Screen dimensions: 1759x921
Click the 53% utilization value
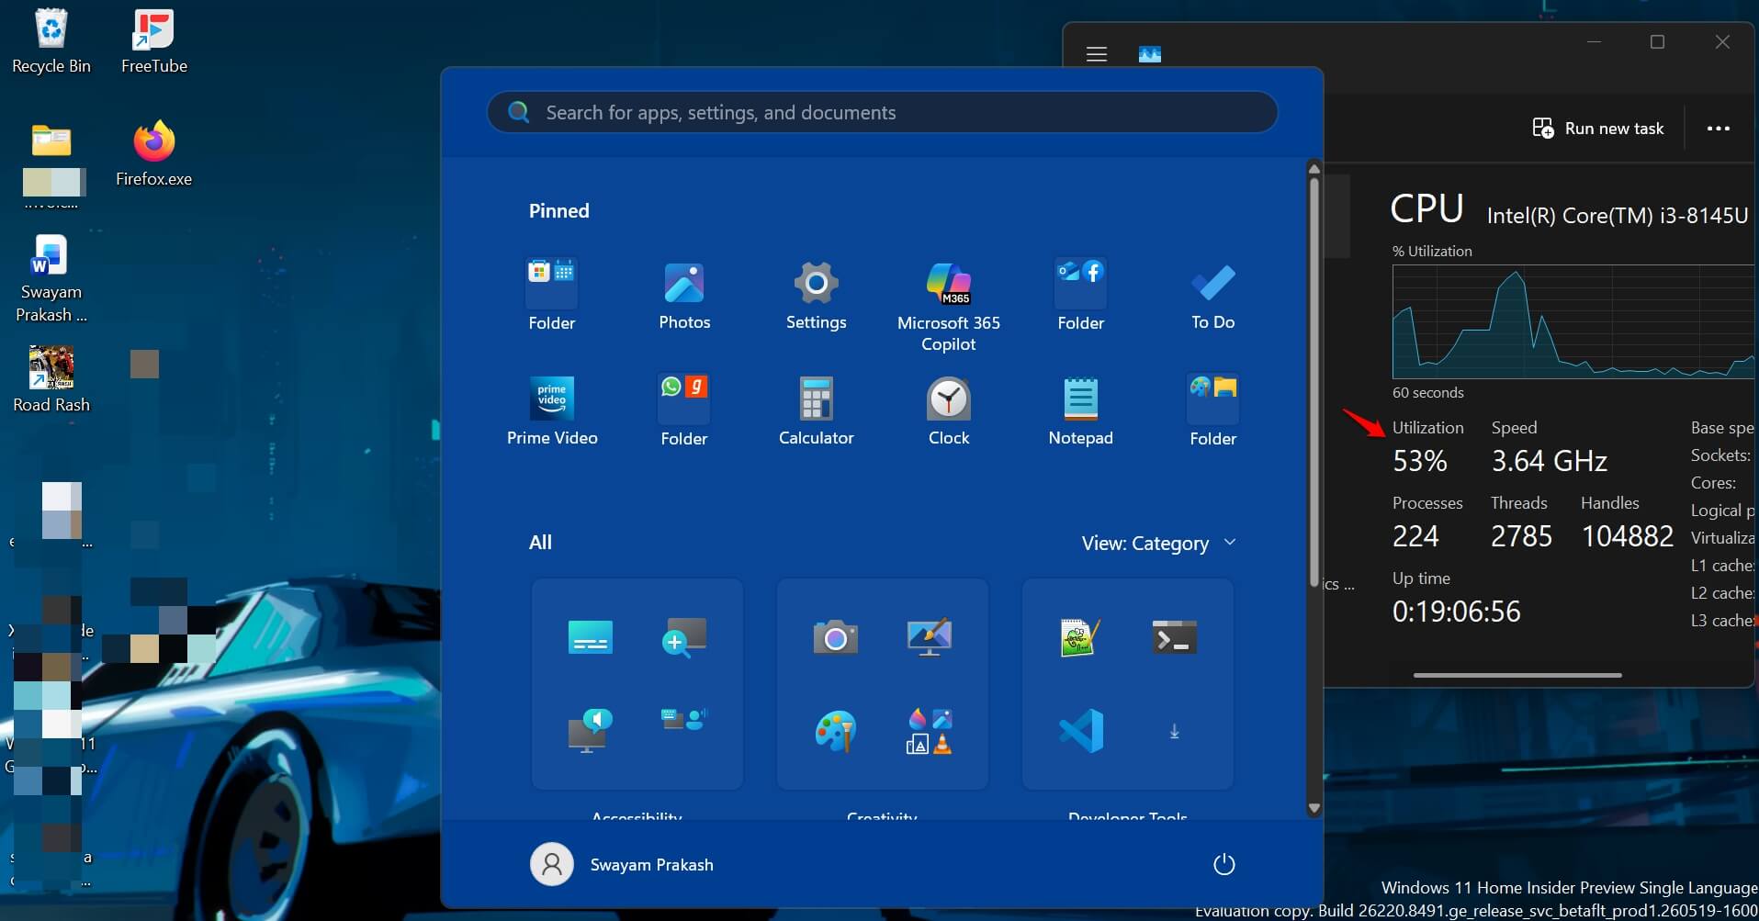tap(1420, 460)
